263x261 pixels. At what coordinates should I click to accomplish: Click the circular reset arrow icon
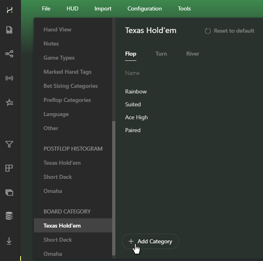pyautogui.click(x=208, y=31)
